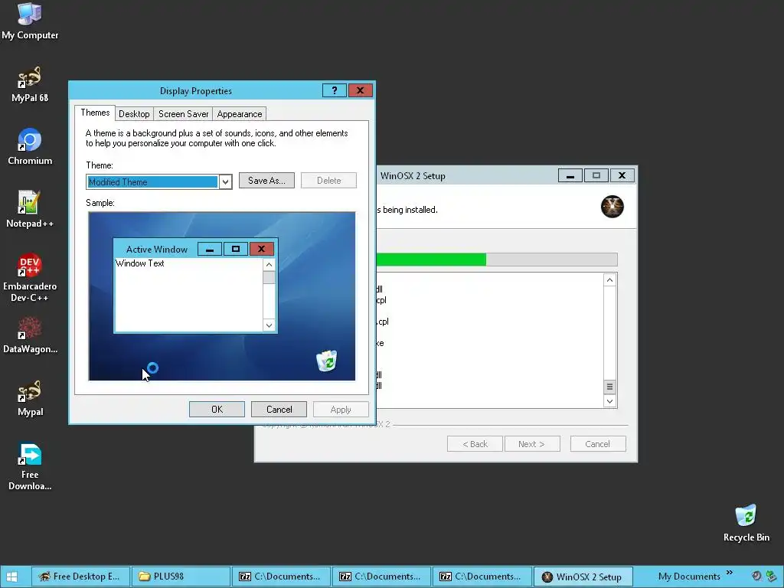Screen dimensions: 784x588
Task: Expand the My Documents toolbar chevron
Action: click(730, 573)
